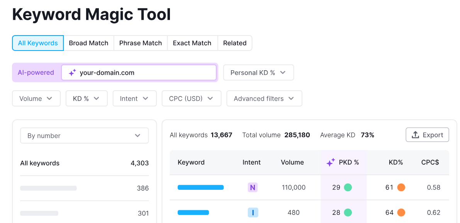460x223 pixels.
Task: Click the sparkle icon beside PKD %
Action: pos(331,162)
